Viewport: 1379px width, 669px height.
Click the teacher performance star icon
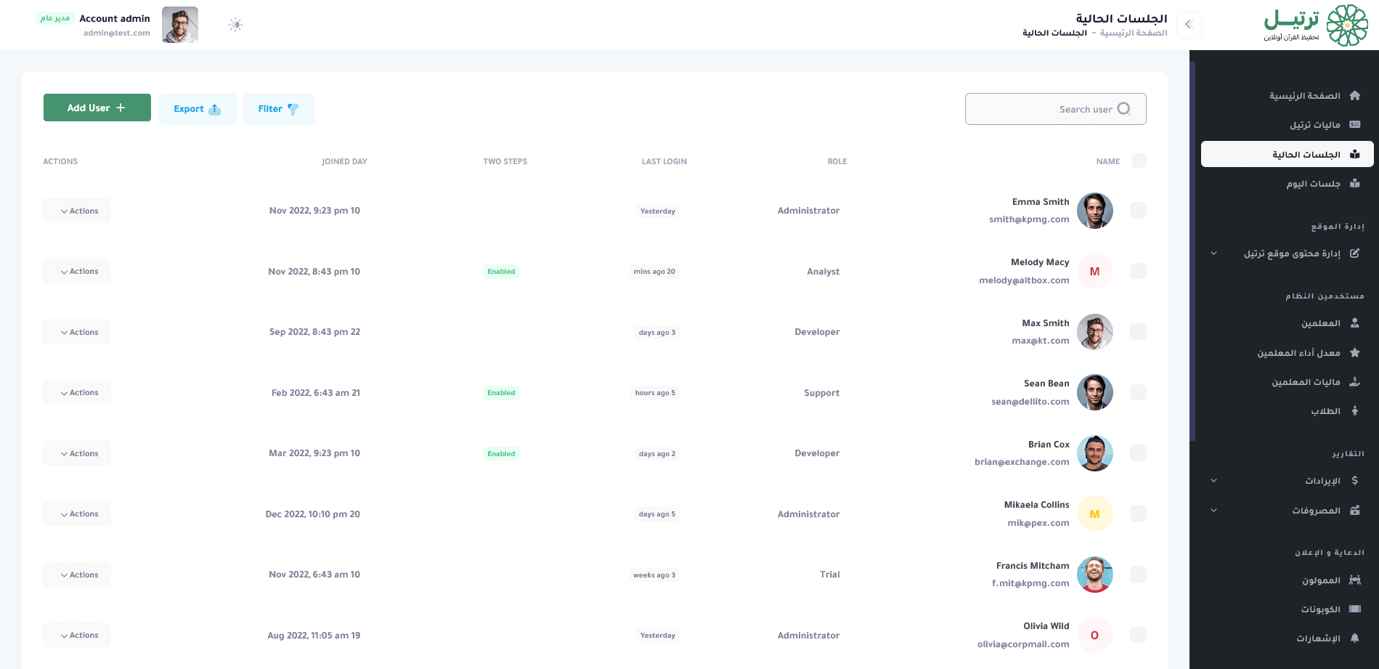point(1354,352)
